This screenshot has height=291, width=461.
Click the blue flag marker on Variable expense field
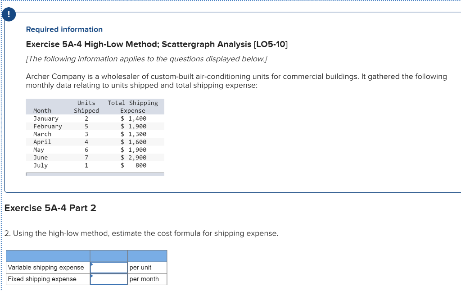(x=92, y=265)
